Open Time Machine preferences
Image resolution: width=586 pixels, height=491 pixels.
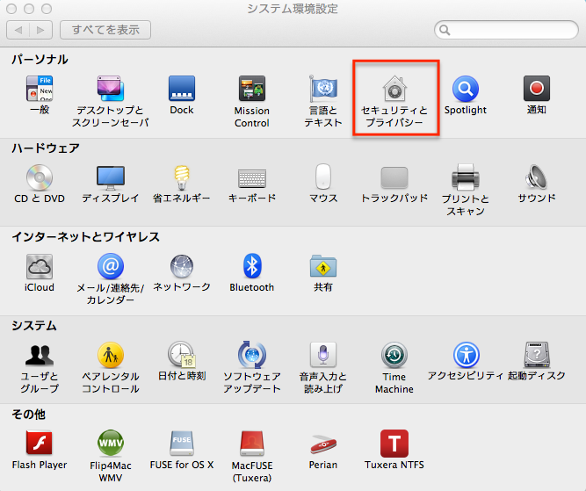click(394, 355)
